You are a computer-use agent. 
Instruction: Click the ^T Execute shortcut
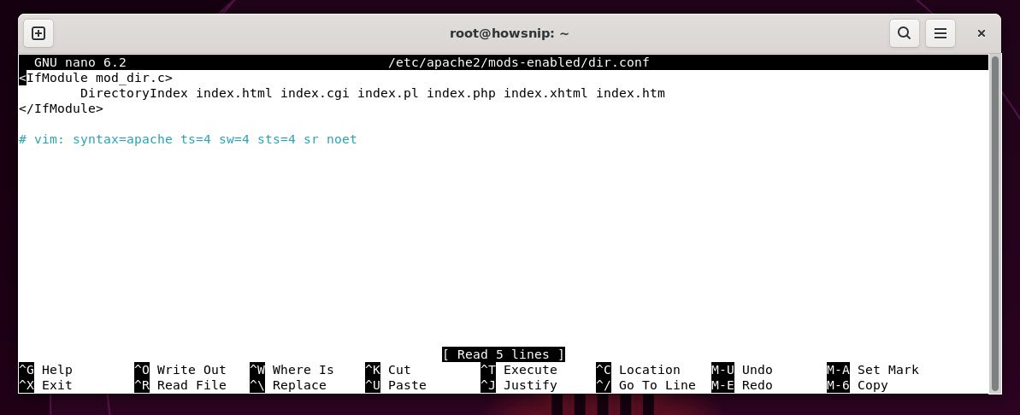pos(518,370)
